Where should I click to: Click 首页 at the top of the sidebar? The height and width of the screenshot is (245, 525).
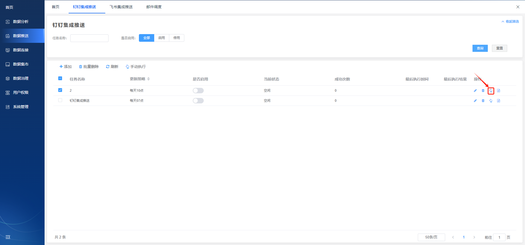[x=10, y=7]
